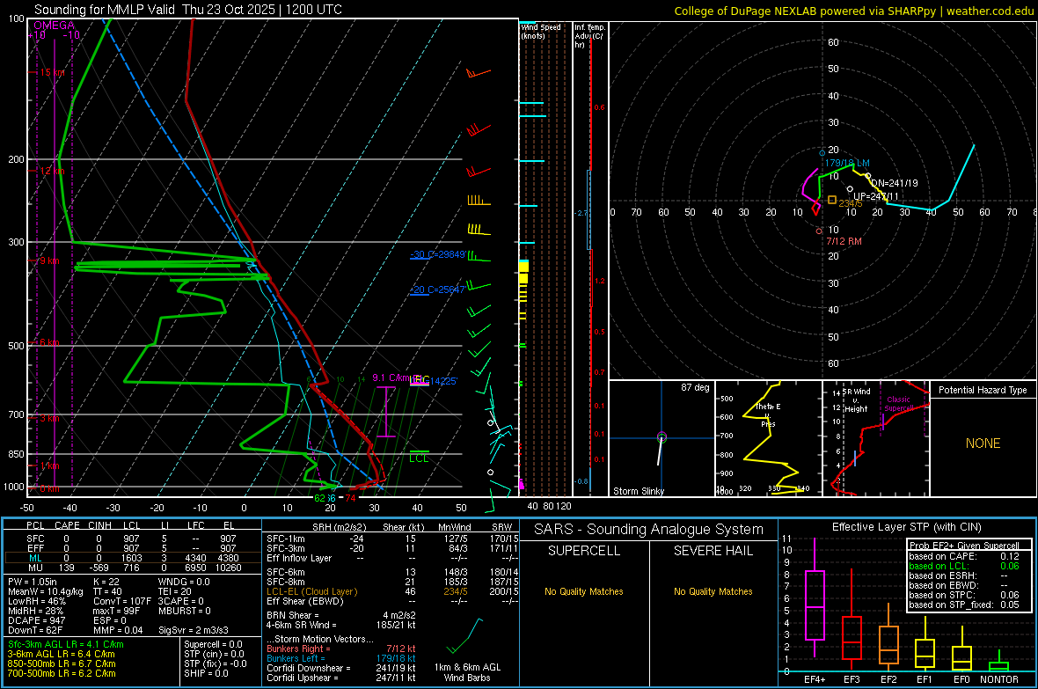Select the '-20 C=25647' level label

(438, 290)
